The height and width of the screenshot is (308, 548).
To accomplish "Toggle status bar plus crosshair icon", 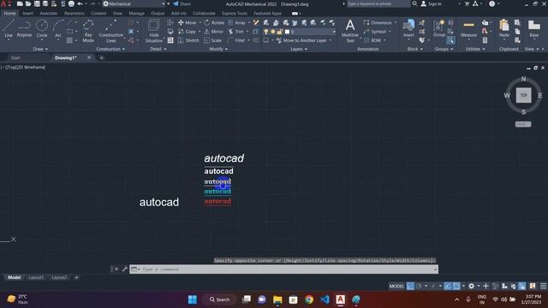I will pos(485,286).
